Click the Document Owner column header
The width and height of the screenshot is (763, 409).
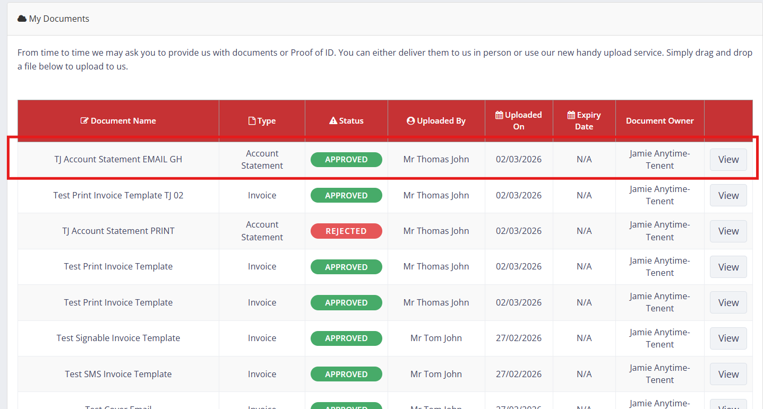click(x=659, y=121)
